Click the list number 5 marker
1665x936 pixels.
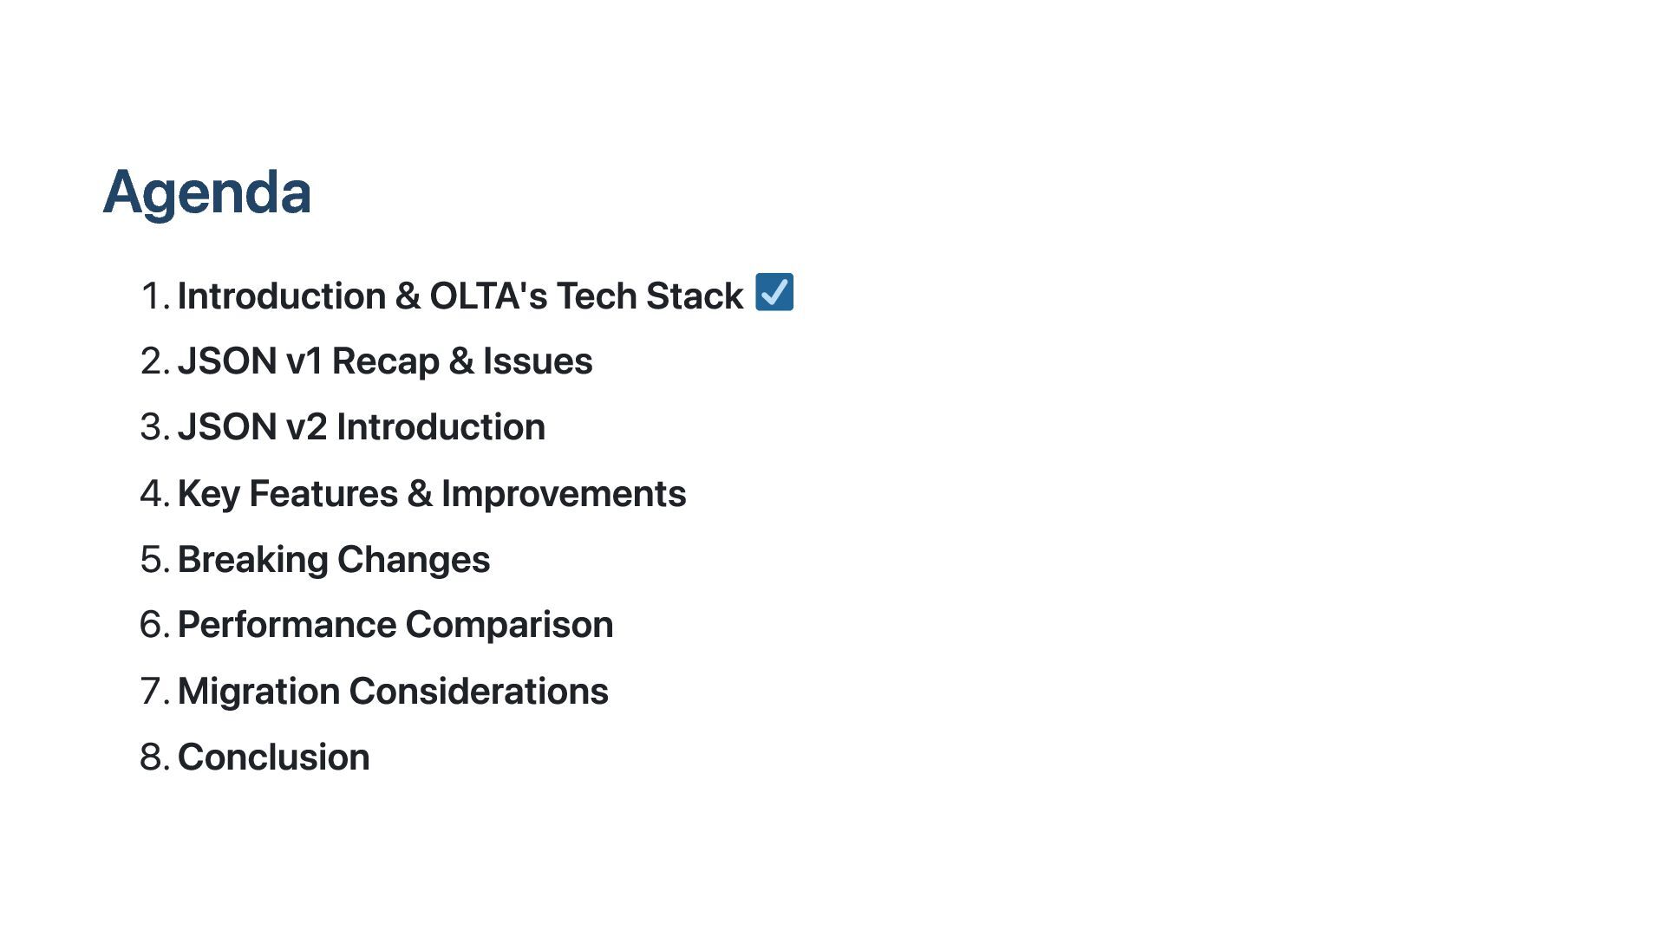coord(153,560)
